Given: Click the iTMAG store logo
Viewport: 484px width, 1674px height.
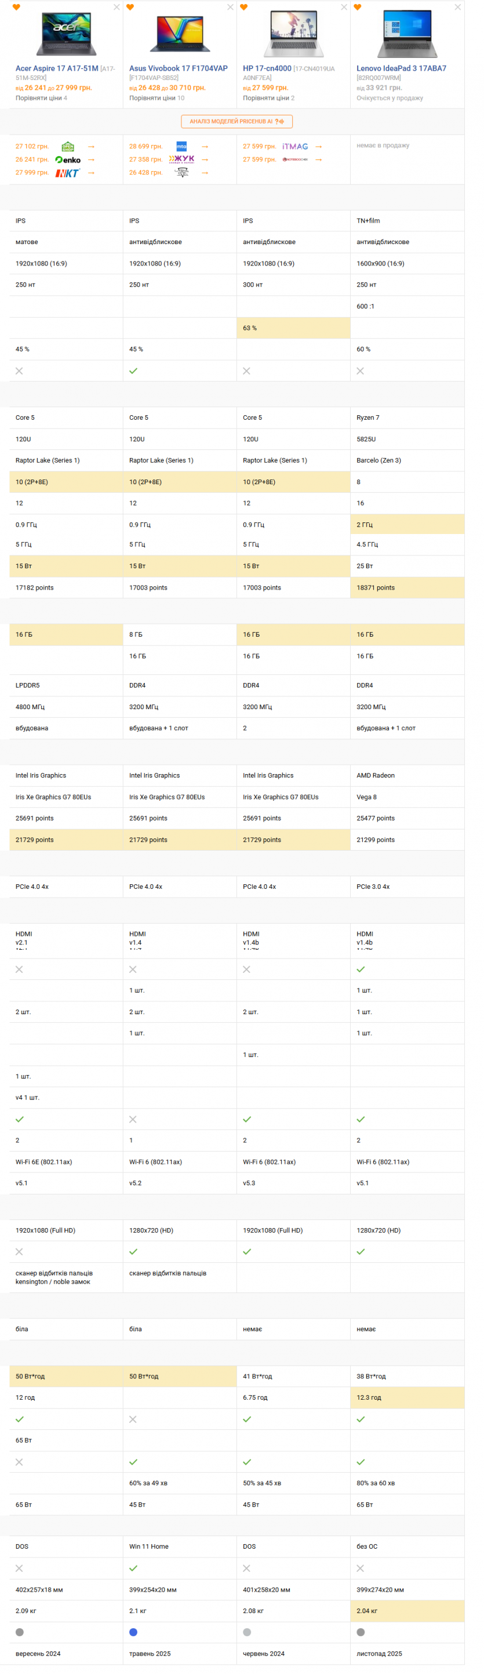Looking at the screenshot, I should 295,147.
